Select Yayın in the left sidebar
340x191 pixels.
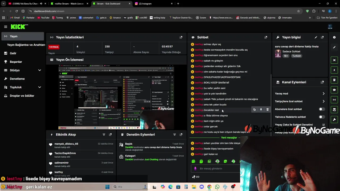(x=23, y=36)
